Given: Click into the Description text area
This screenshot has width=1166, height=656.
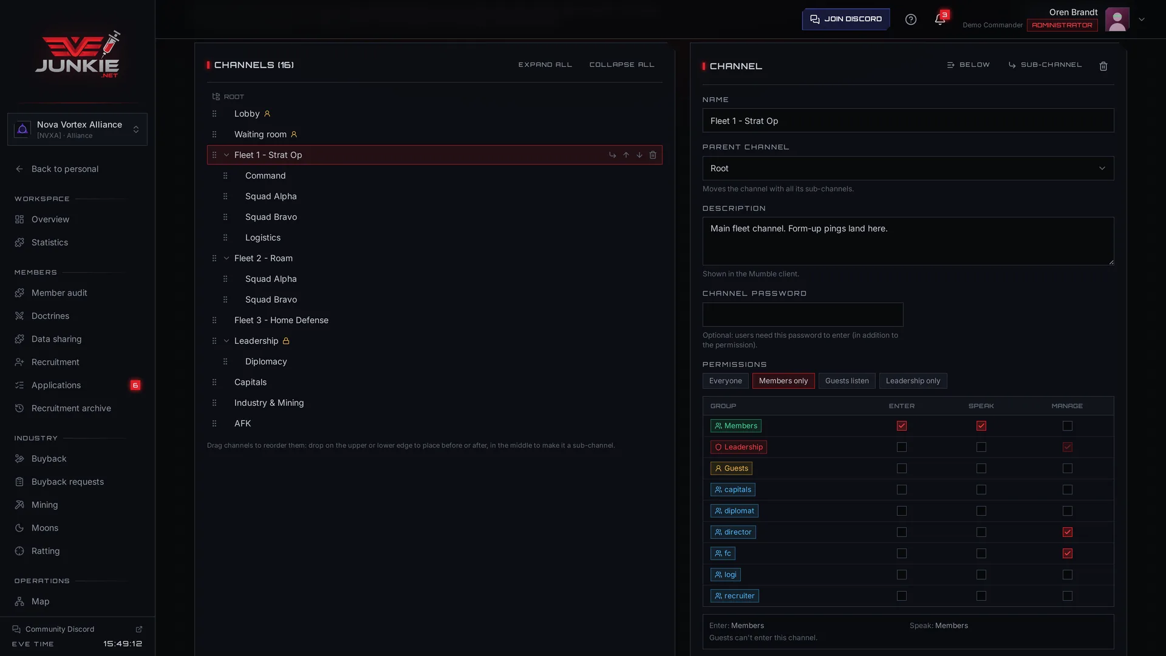Looking at the screenshot, I should pos(908,241).
